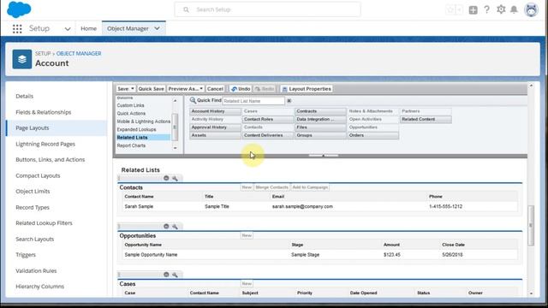Screen dimensions: 548x308
Task: Follow the SETUP breadcrumb link
Action: coord(43,53)
